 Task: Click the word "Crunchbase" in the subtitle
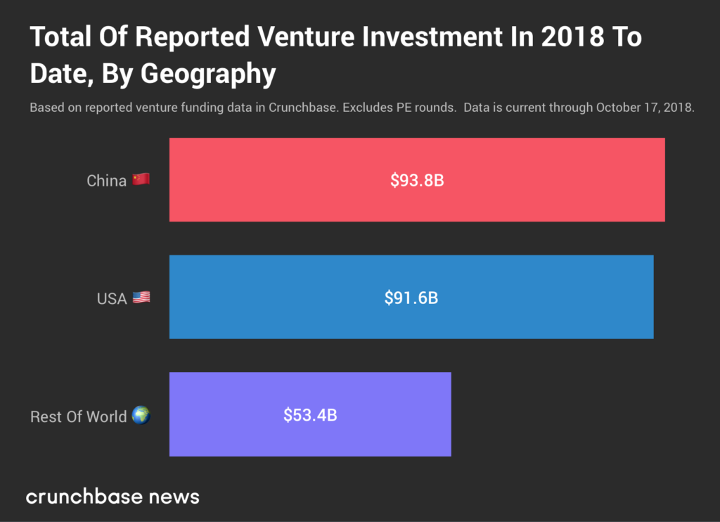point(303,108)
